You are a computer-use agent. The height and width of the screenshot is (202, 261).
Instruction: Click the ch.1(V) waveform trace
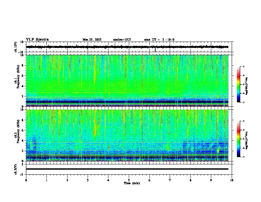127,47
